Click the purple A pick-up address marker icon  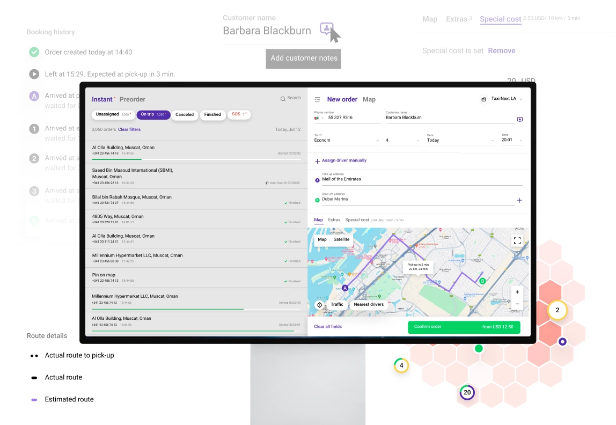[318, 180]
